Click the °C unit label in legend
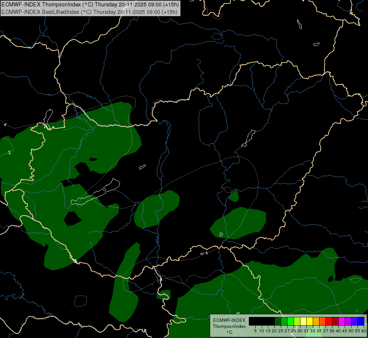Screen dimensions: 368x338 tap(229, 332)
